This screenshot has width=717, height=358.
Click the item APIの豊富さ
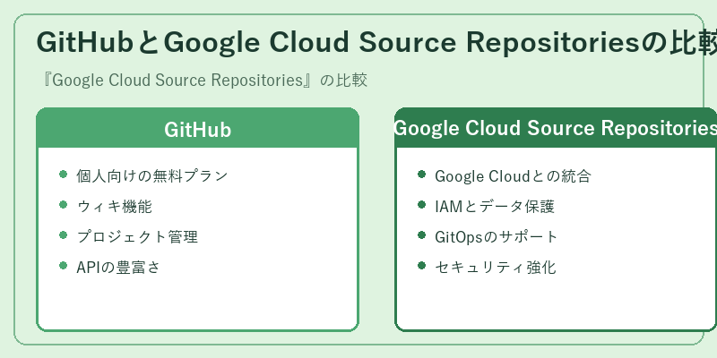pyautogui.click(x=118, y=267)
